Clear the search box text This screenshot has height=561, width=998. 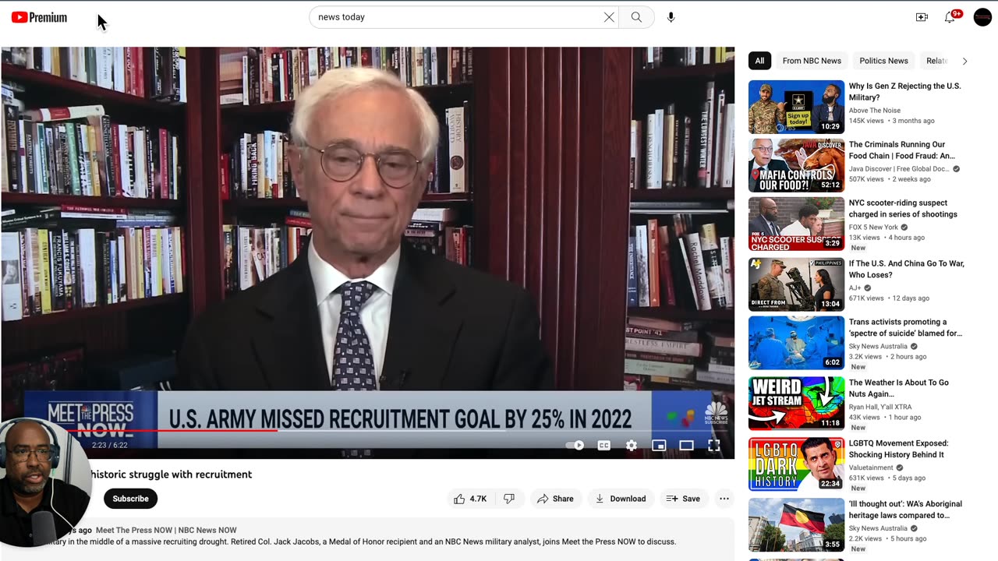(x=609, y=17)
